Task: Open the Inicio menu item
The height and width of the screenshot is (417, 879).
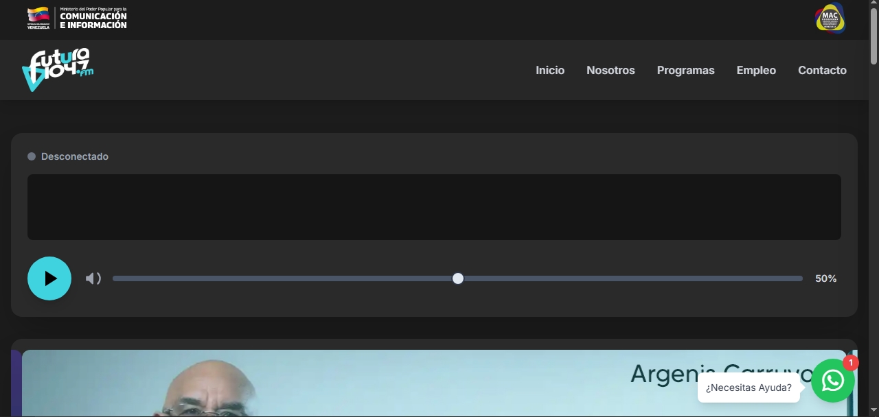Action: coord(550,70)
